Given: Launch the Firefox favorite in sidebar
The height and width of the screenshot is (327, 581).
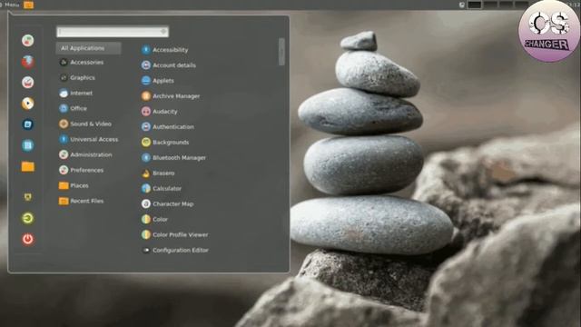Looking at the screenshot, I should 28,62.
